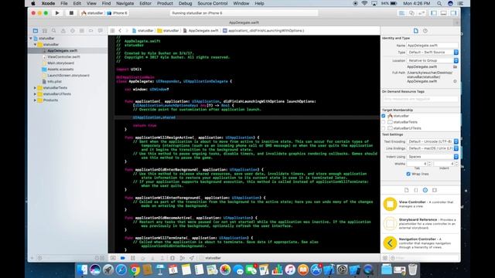Open the Breakpoint navigator icon
495x278 pixels.
(x=91, y=31)
